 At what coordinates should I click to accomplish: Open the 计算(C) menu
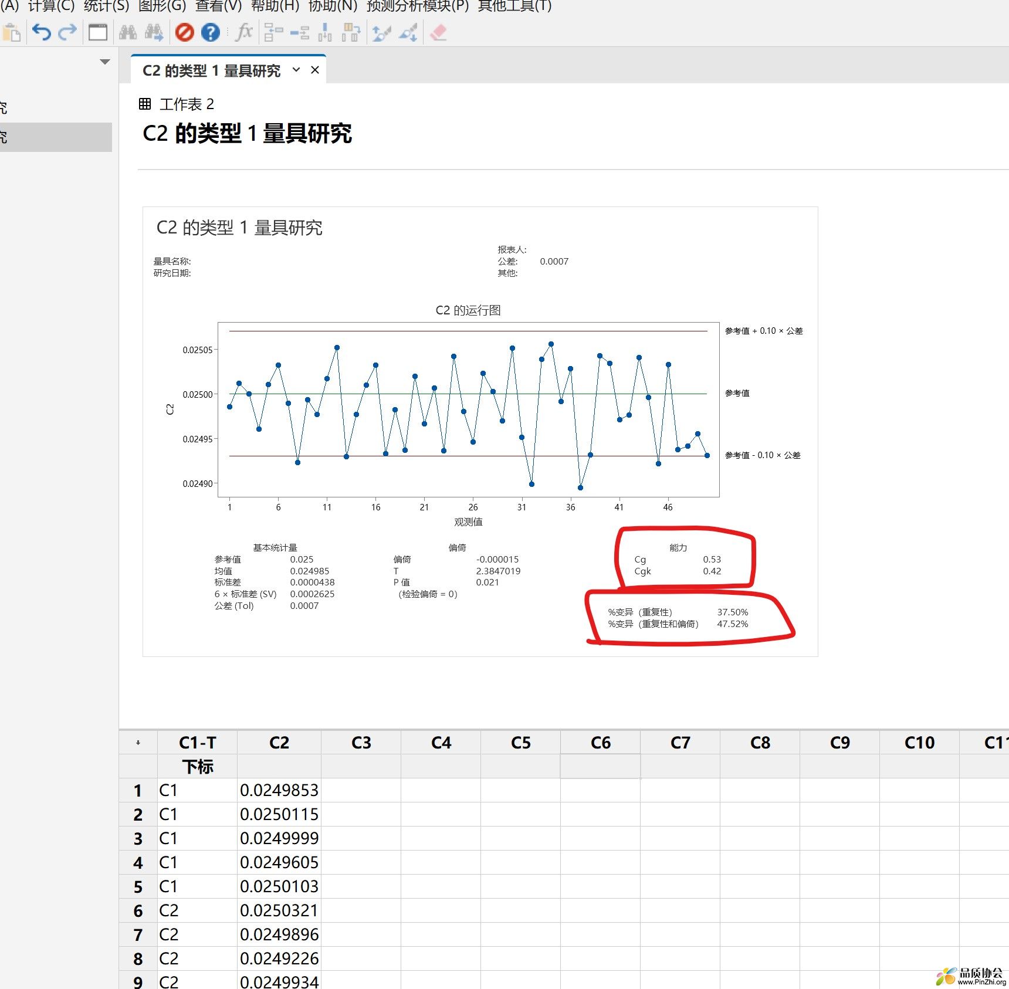[52, 6]
